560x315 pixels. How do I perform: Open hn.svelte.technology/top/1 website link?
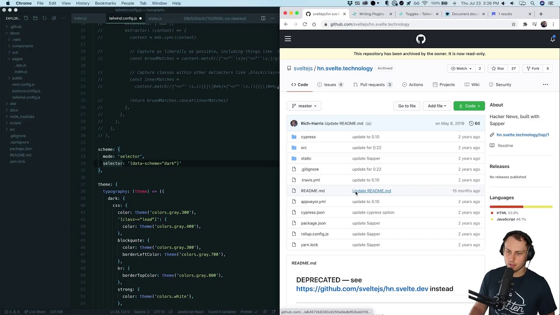click(x=522, y=135)
